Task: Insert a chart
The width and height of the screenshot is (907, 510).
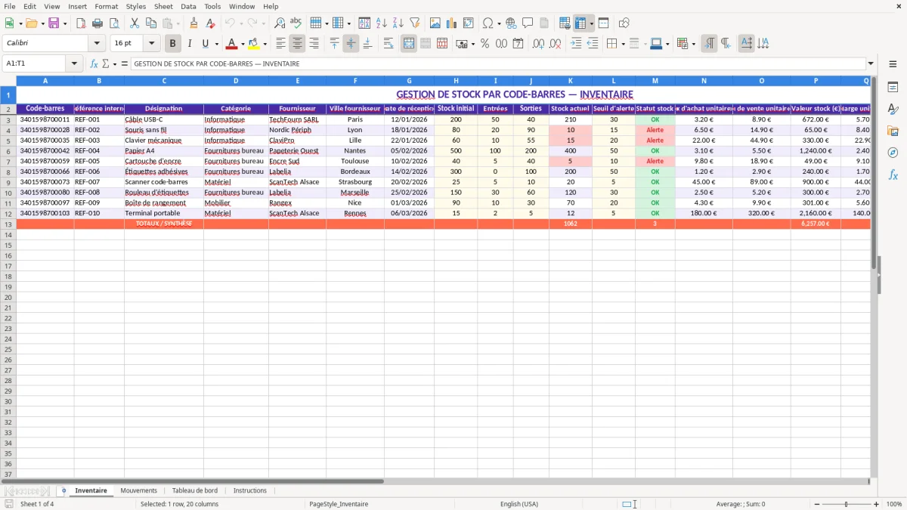Action: point(451,23)
